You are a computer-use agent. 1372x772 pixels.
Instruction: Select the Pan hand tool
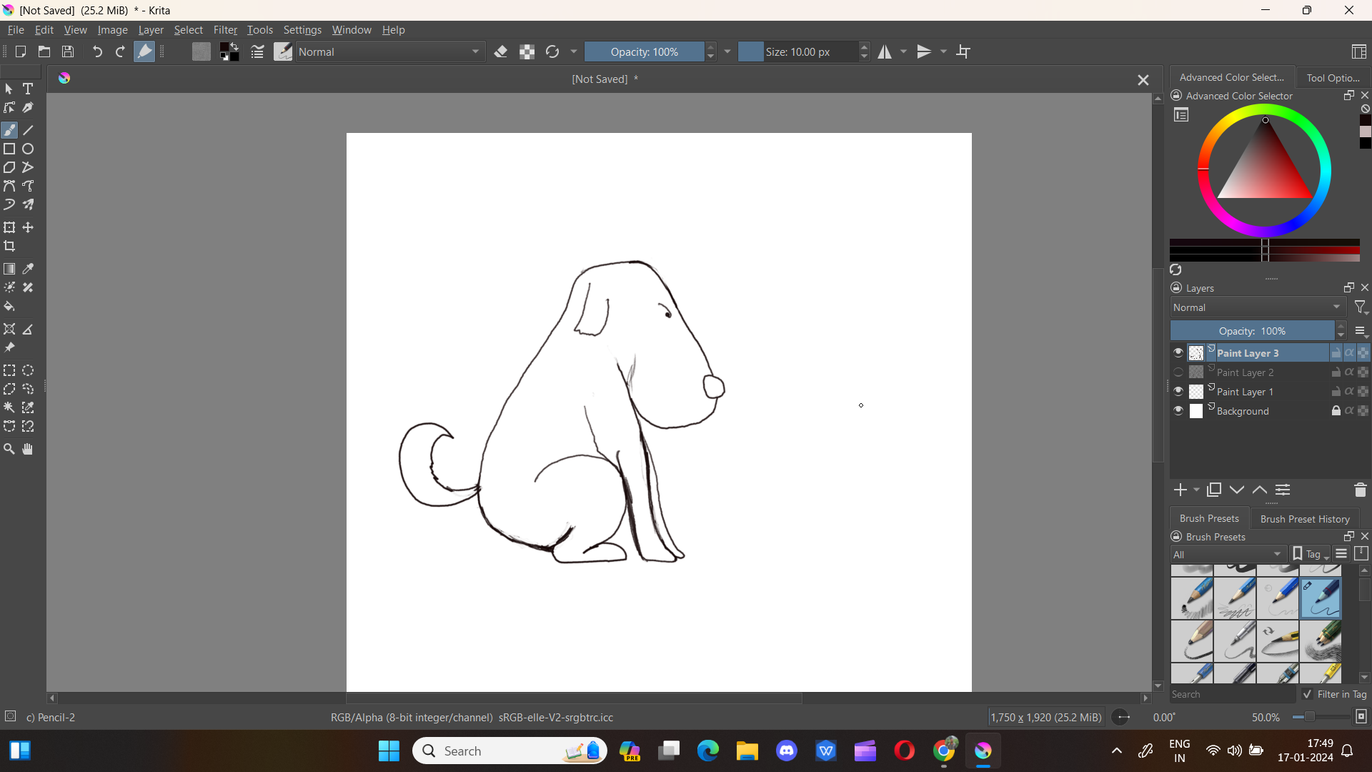click(28, 449)
